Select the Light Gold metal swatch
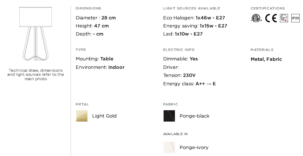Screen dimensions: 303x156 [82, 116]
